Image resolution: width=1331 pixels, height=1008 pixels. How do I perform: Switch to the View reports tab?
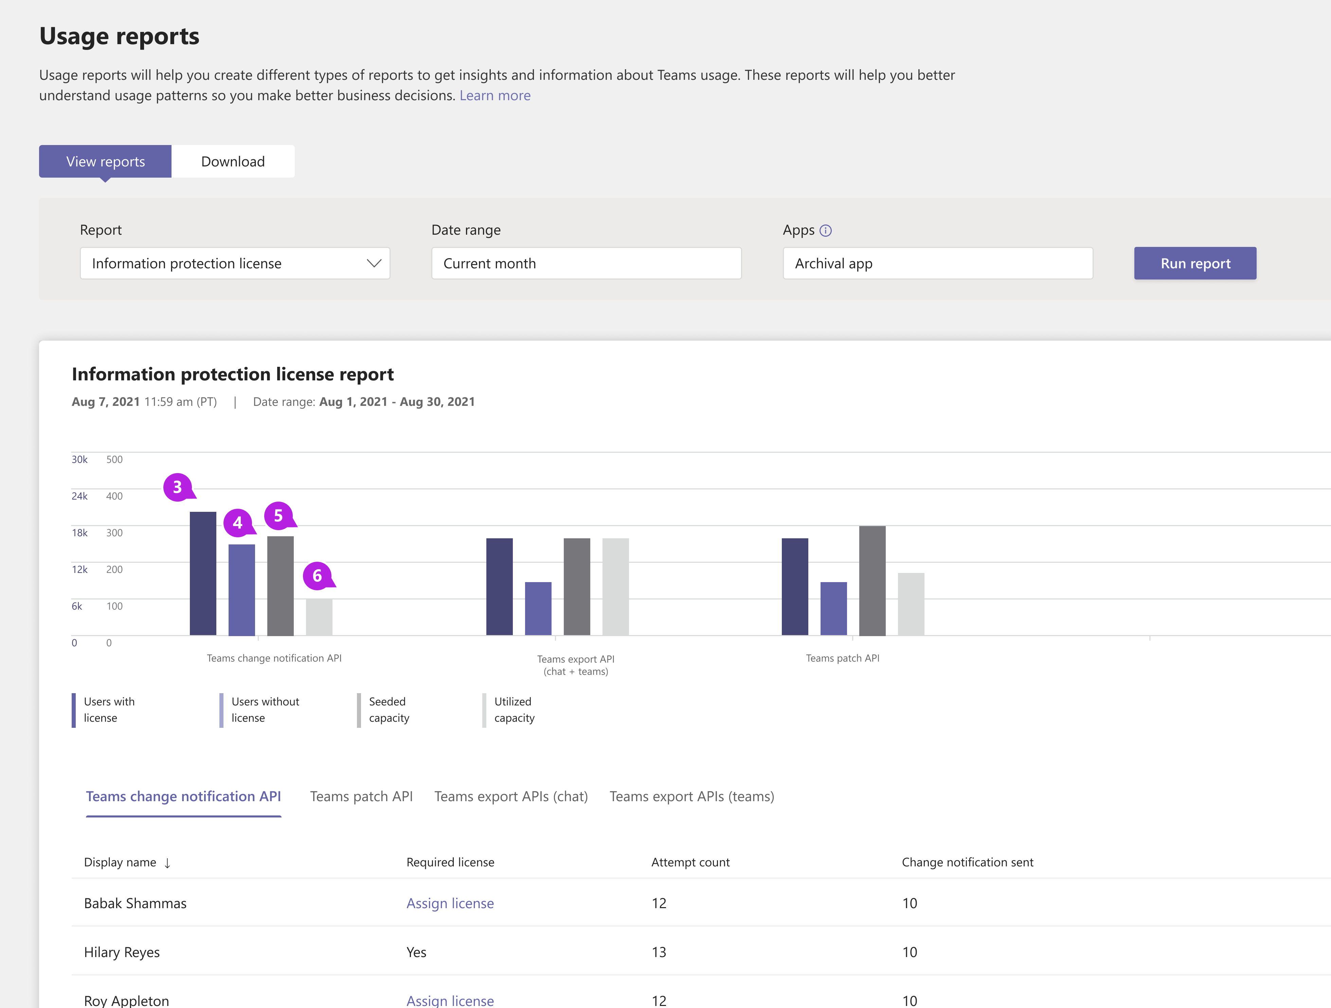point(105,161)
